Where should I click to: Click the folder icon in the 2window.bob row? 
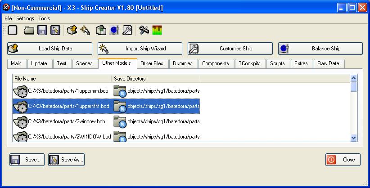(120, 122)
